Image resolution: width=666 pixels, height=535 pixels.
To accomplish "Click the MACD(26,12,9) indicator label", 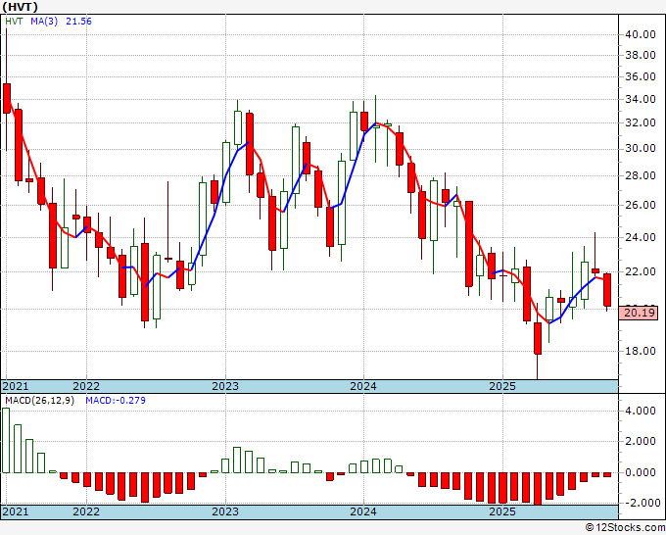I will coord(39,401).
